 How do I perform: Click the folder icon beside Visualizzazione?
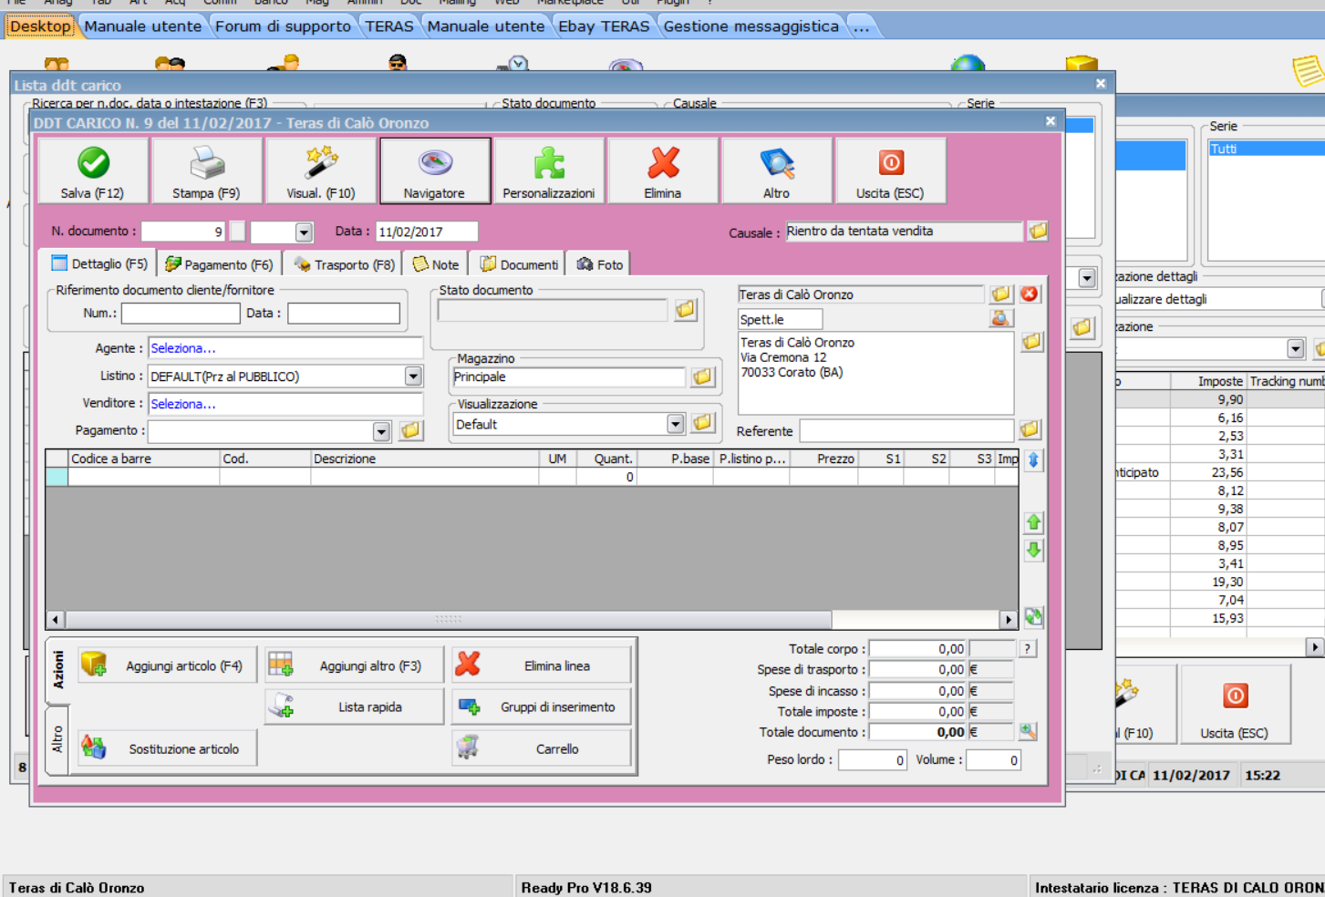click(x=702, y=423)
